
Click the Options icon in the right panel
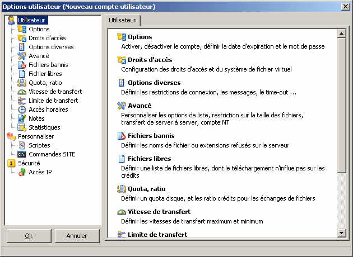[122, 37]
